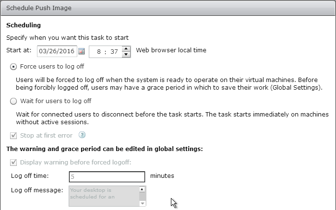Open the calendar date picker icon

click(81, 51)
